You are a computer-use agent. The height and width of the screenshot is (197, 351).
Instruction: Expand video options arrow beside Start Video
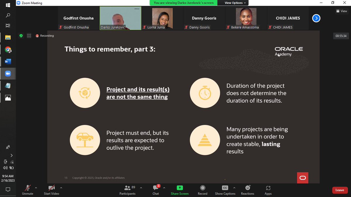click(x=61, y=188)
